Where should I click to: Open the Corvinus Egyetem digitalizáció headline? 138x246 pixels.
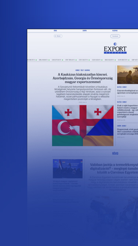click(x=114, y=169)
